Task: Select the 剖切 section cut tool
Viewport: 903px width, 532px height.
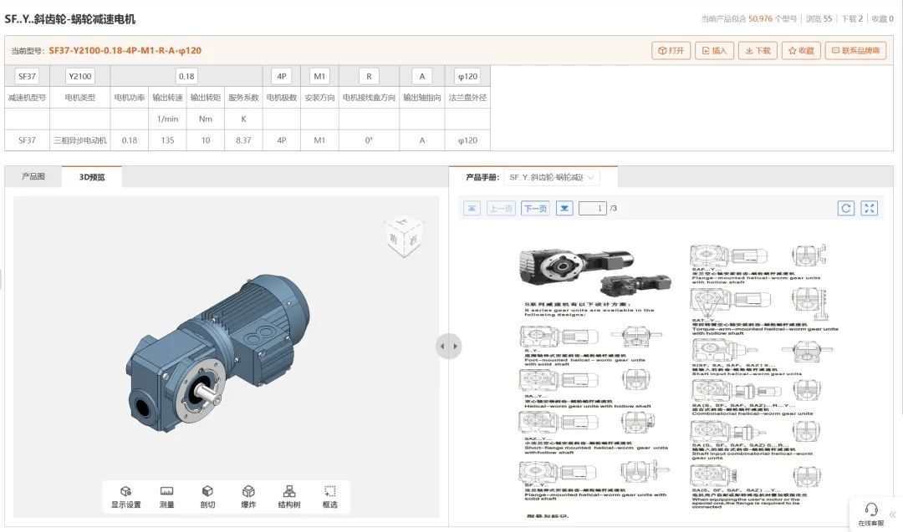Action: pyautogui.click(x=207, y=497)
